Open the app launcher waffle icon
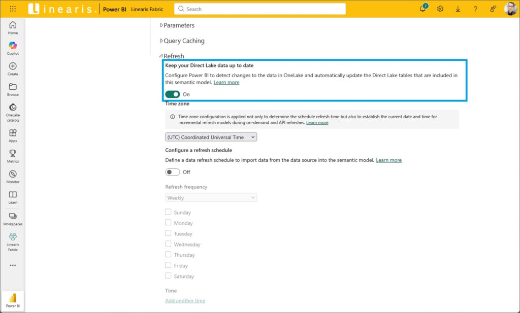Screen dimensions: 520x313 tap(13, 9)
